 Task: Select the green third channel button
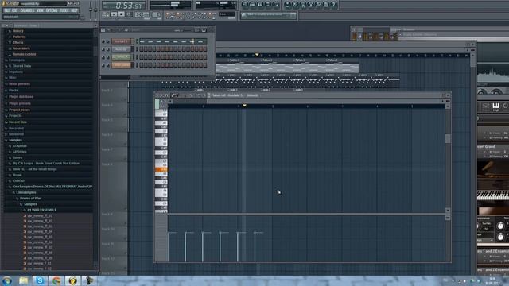point(122,57)
